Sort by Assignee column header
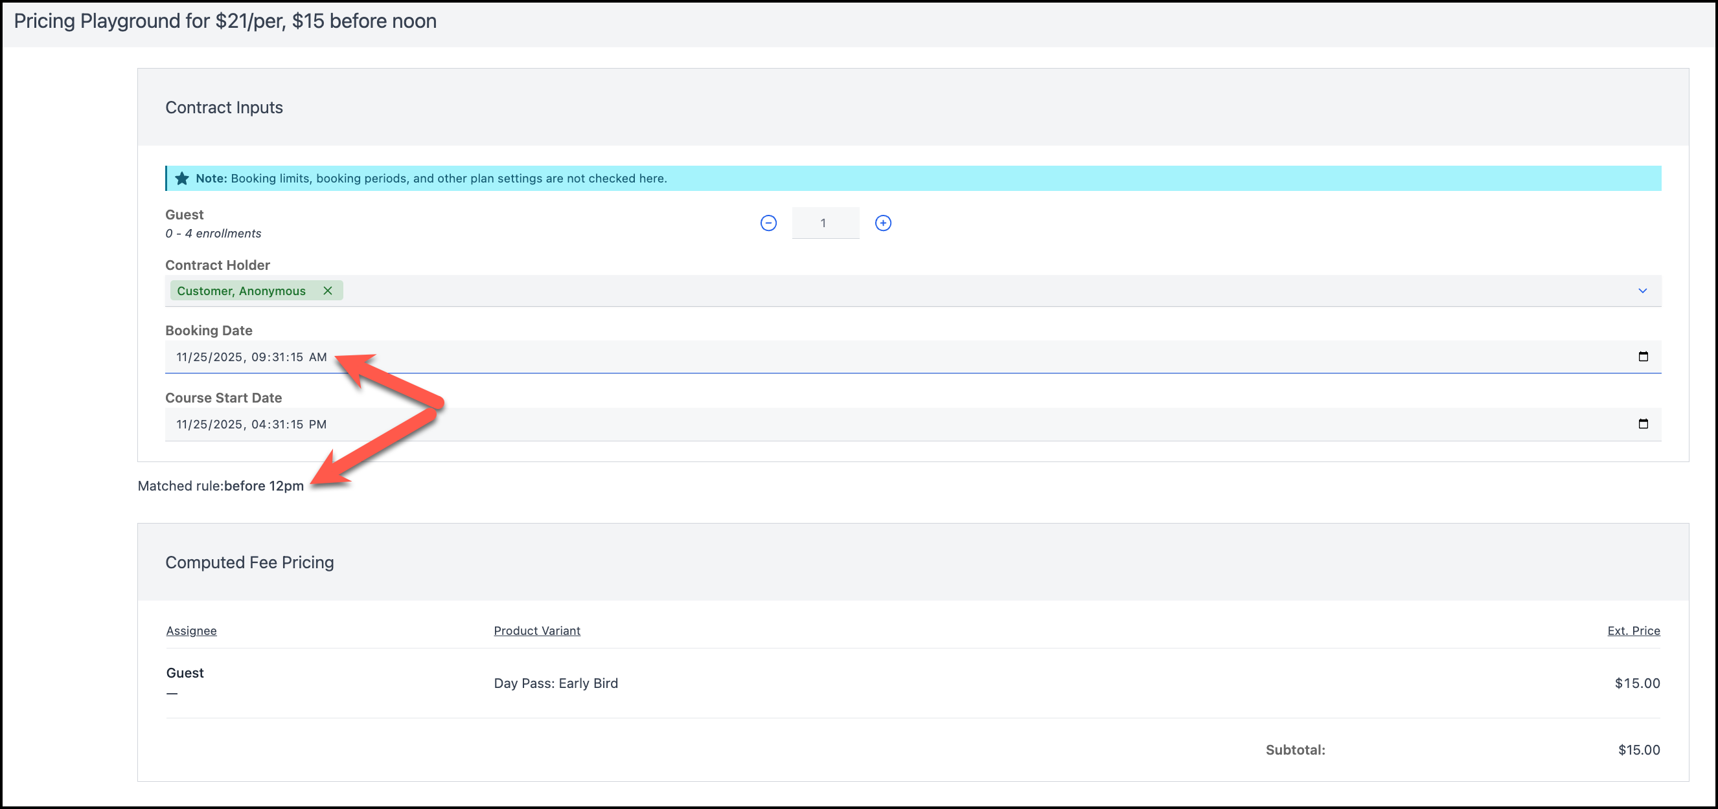1718x809 pixels. 191,630
